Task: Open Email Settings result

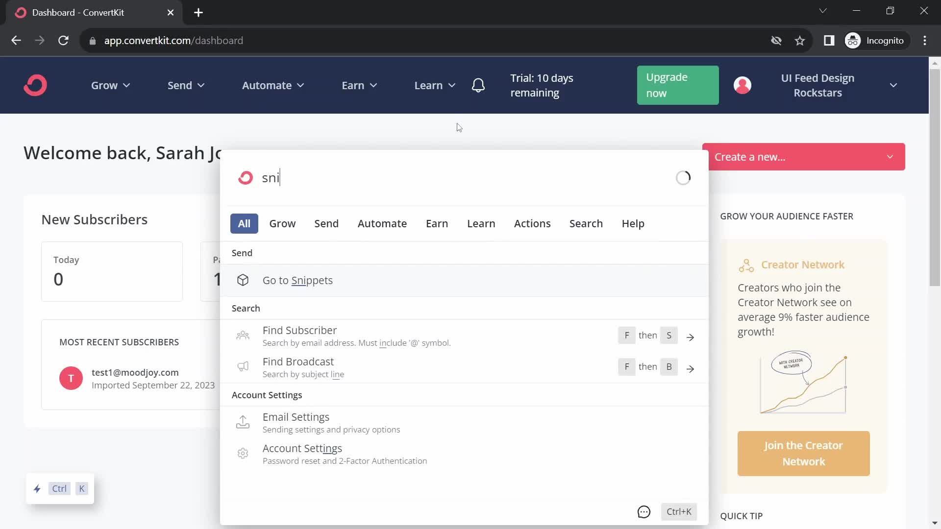Action: coord(464,423)
